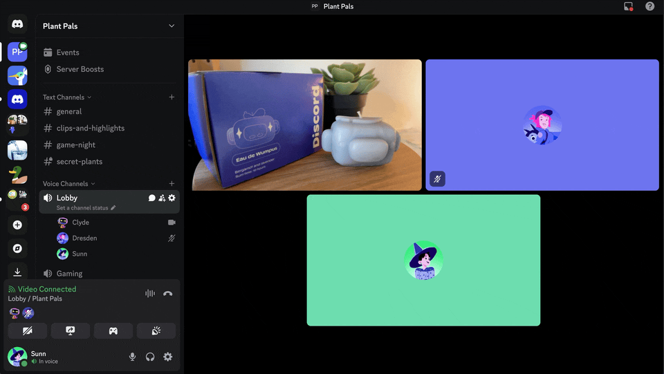Focus Sunn's green video tile
664x374 pixels.
pos(423,260)
